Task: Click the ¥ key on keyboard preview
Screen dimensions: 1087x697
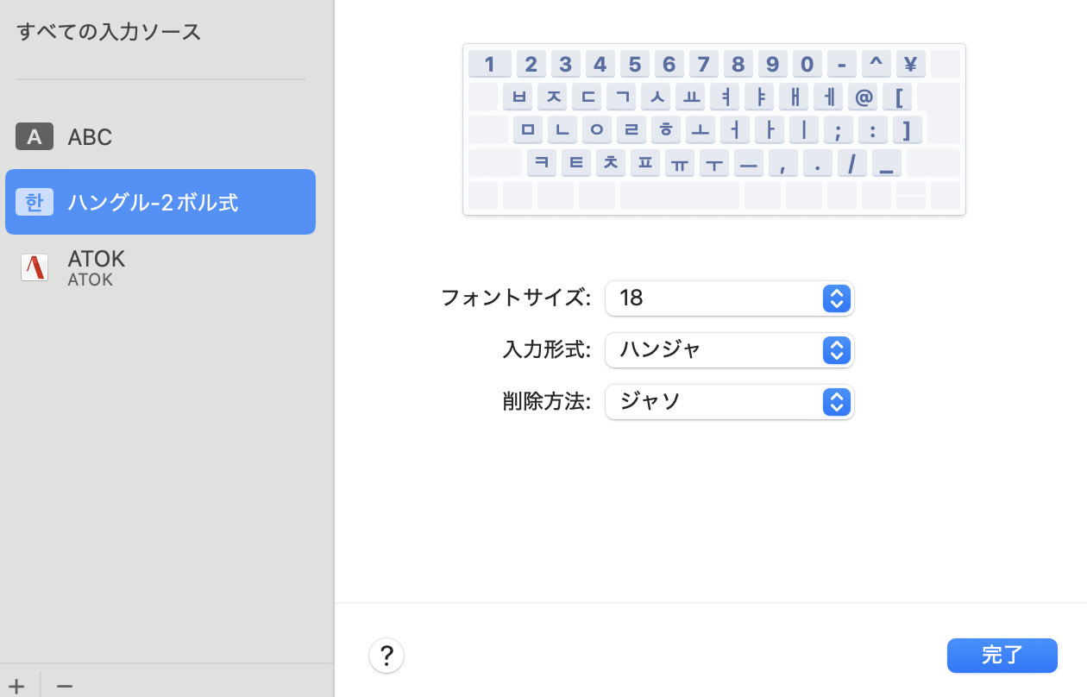Action: pyautogui.click(x=910, y=64)
